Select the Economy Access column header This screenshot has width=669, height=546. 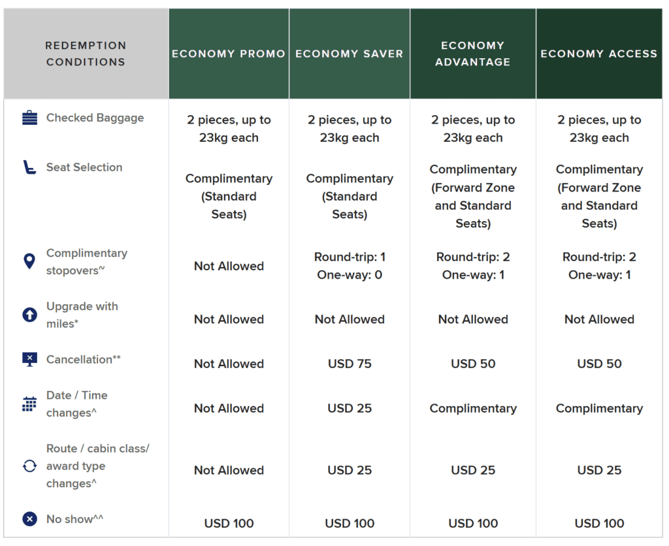point(599,54)
